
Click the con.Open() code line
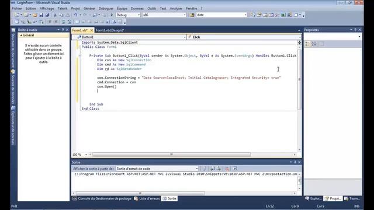point(107,87)
